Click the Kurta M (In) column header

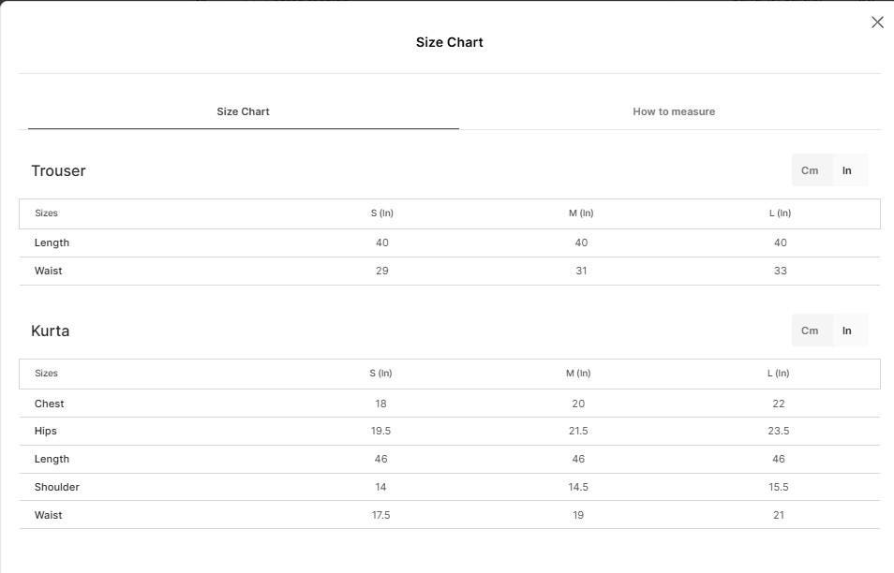578,373
